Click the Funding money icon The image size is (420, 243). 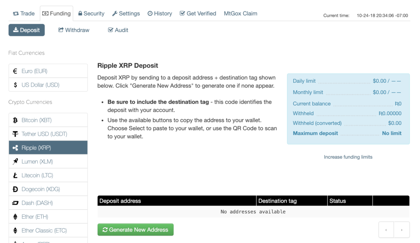(46, 13)
